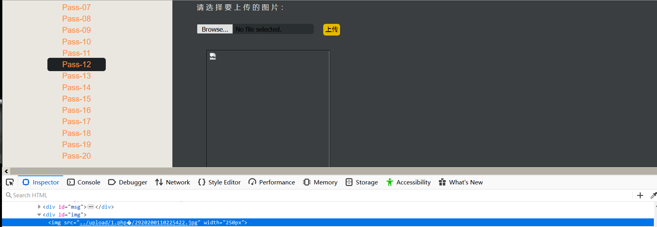Collapse the div id="img" node

click(x=39, y=214)
